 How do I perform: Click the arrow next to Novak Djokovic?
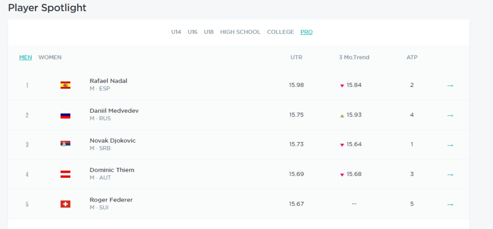point(450,145)
